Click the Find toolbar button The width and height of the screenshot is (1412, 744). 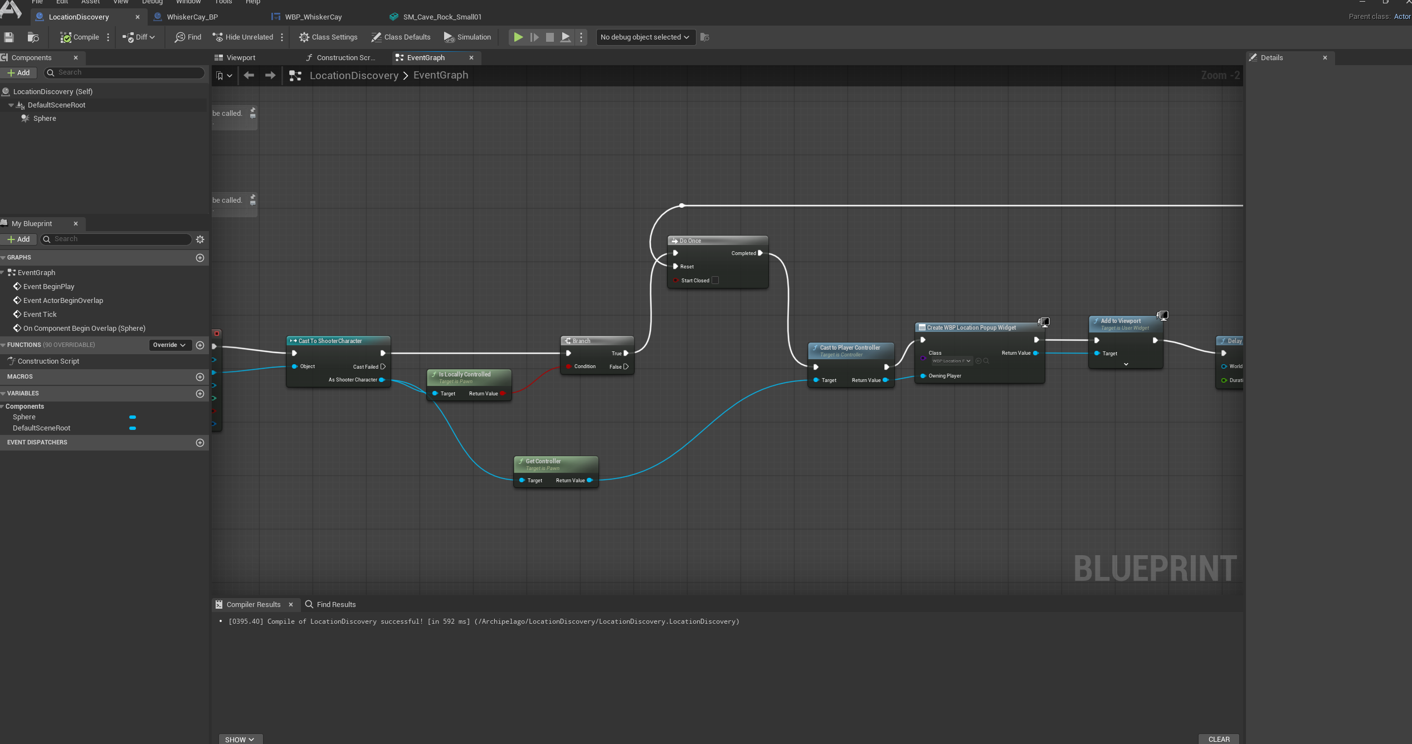click(188, 37)
